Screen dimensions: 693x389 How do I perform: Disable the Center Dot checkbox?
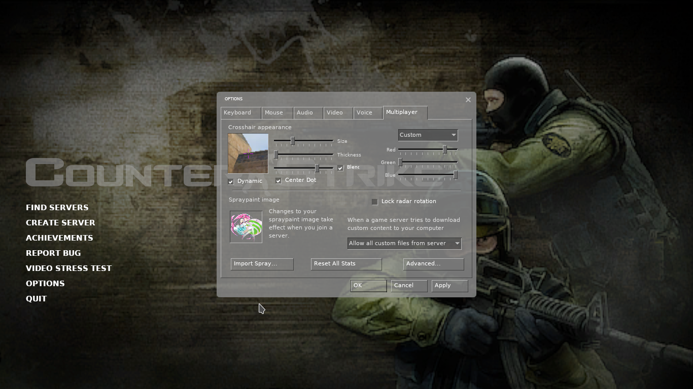[x=279, y=180]
